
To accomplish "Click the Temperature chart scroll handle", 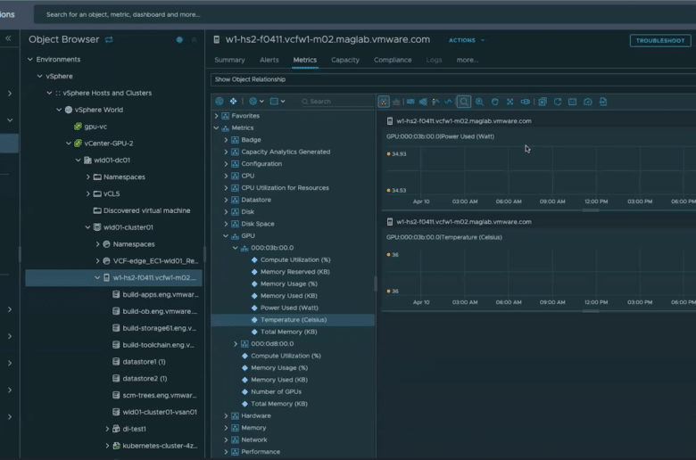I will pyautogui.click(x=591, y=311).
